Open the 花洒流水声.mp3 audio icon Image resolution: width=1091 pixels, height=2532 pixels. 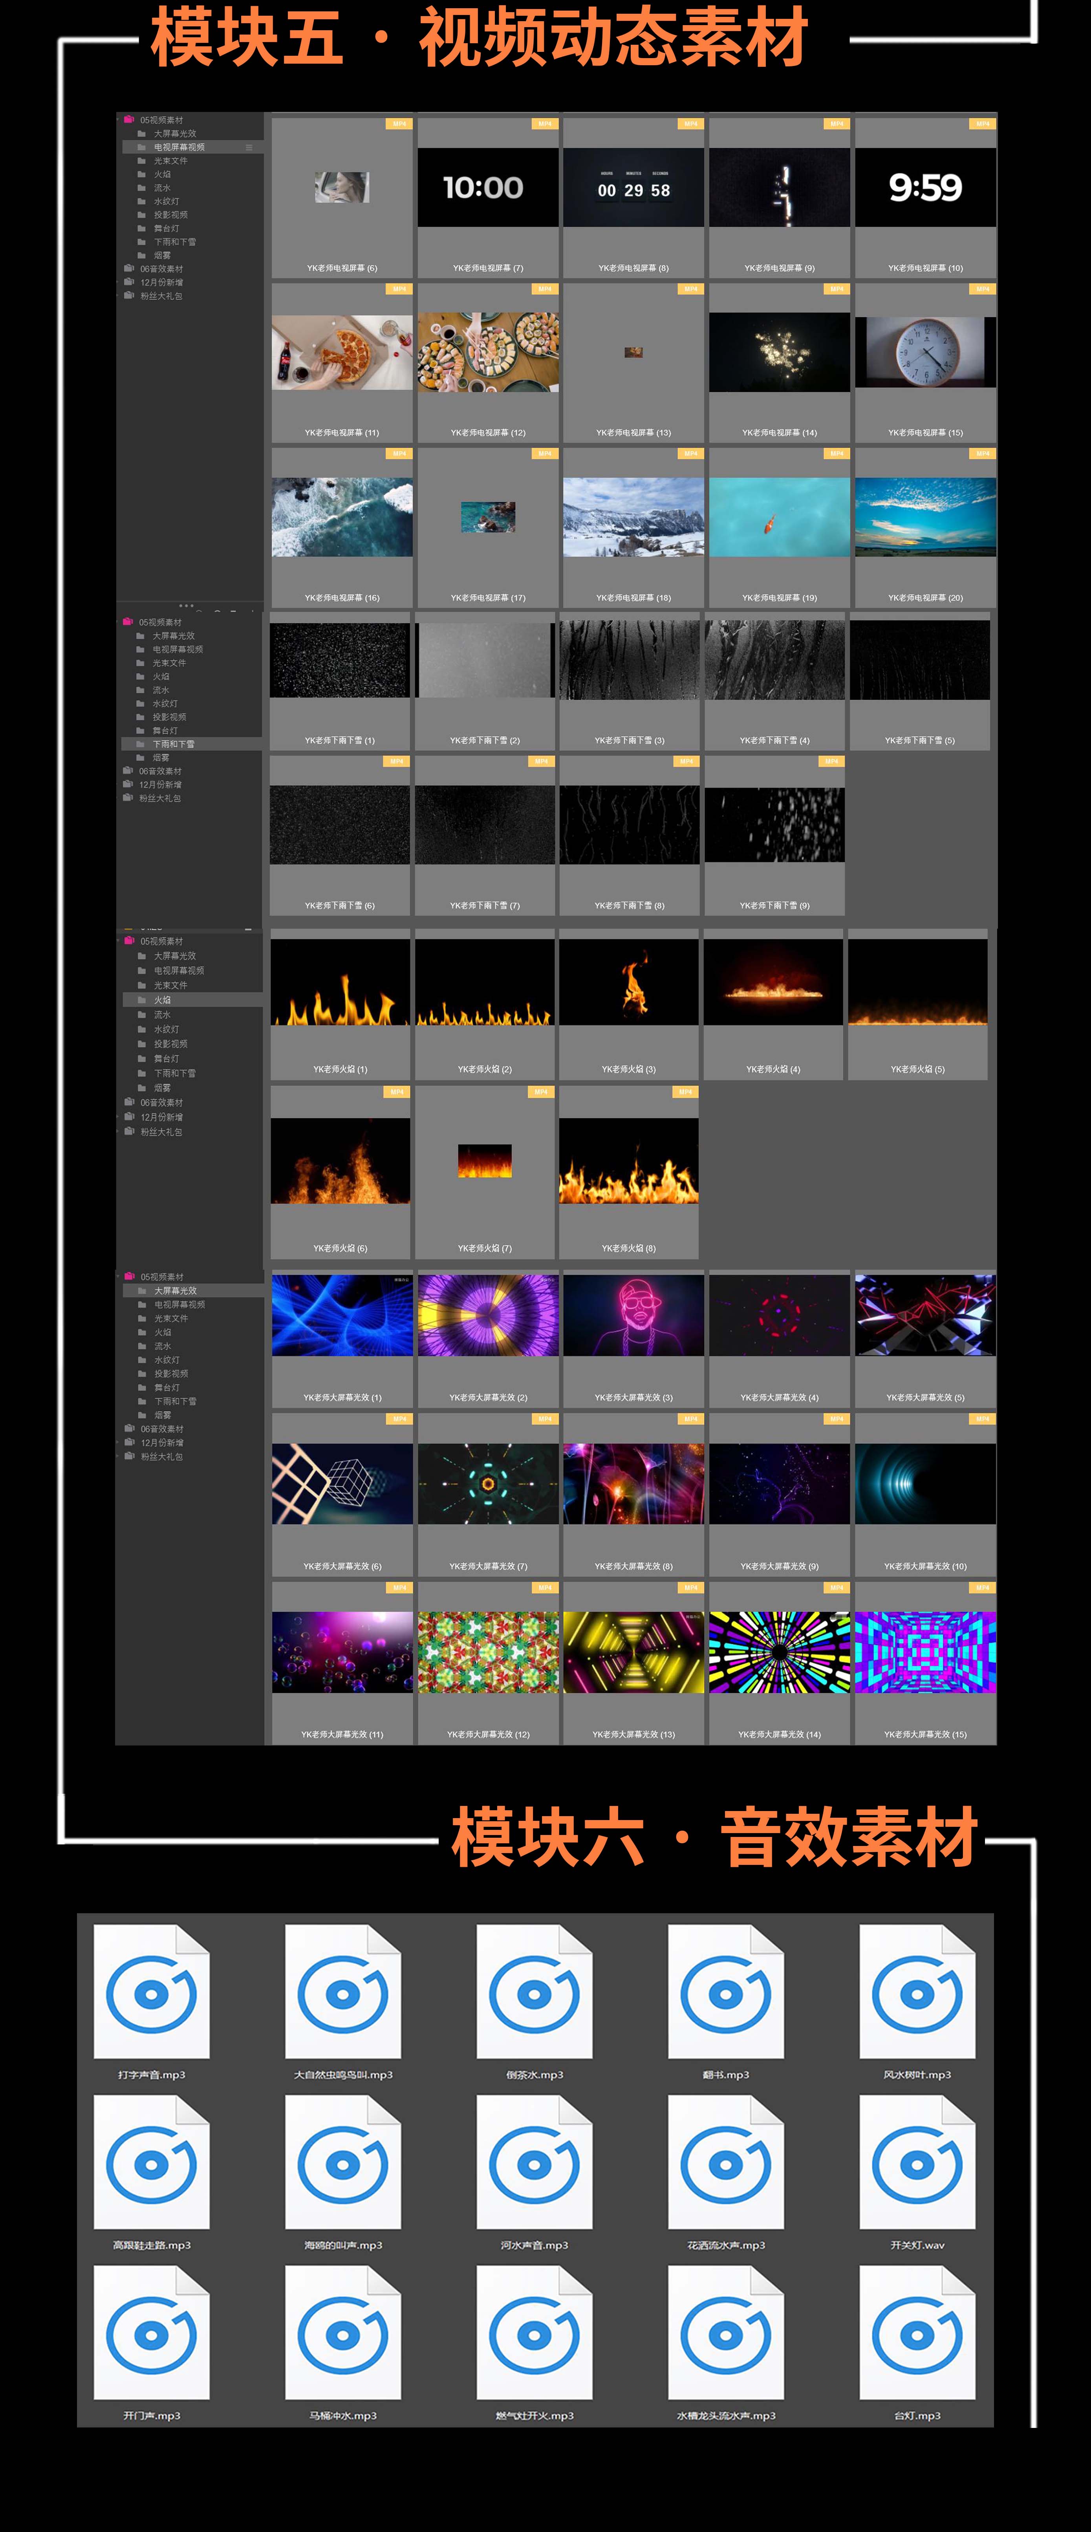pos(725,2161)
